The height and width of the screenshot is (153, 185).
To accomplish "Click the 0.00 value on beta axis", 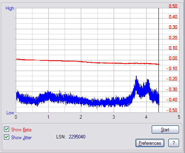I will tap(173, 58).
